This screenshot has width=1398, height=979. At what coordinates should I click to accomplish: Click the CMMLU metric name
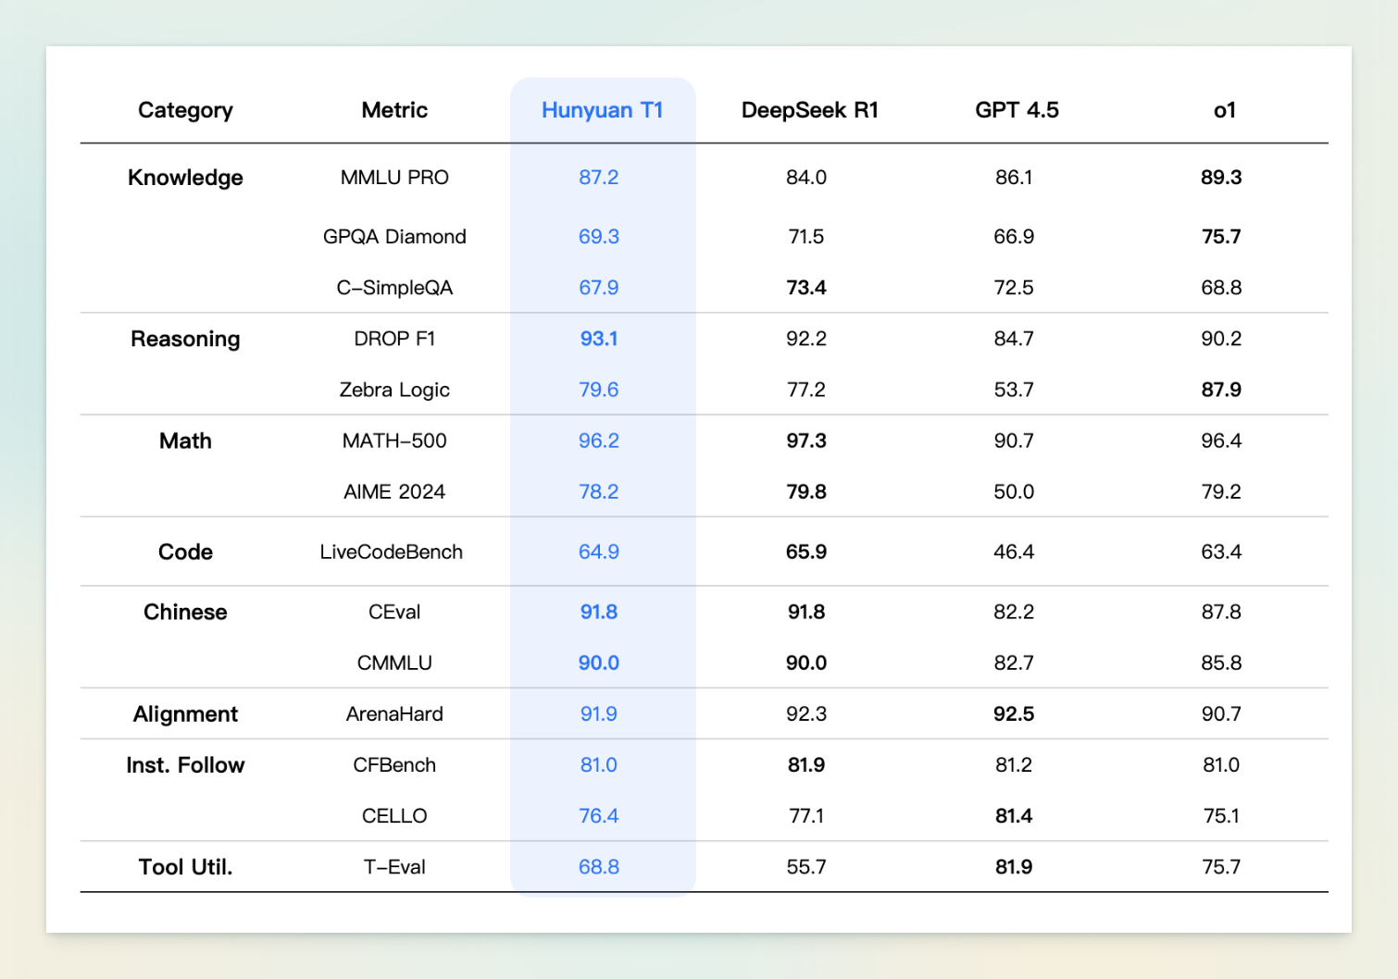[x=394, y=663]
